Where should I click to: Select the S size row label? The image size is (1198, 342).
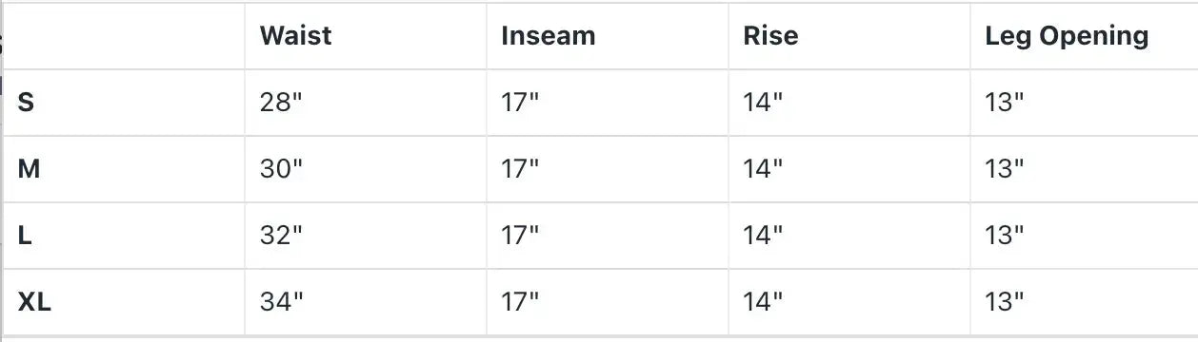pos(26,103)
